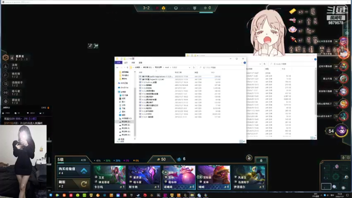Screen dimensions: 352x198
Task: Scout the player avatar with 70 health
Action: tap(344, 116)
